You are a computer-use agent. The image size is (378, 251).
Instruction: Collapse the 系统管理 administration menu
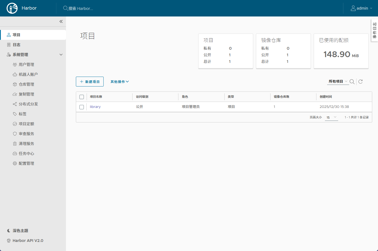click(61, 54)
